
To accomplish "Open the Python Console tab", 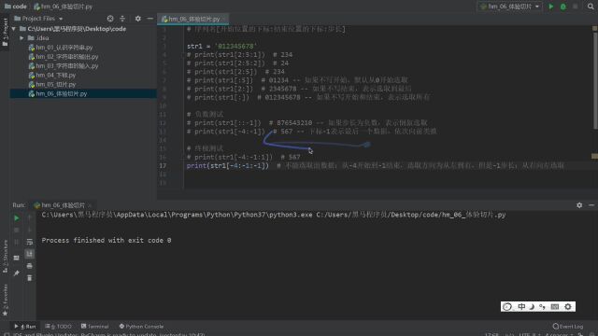I will click(141, 327).
